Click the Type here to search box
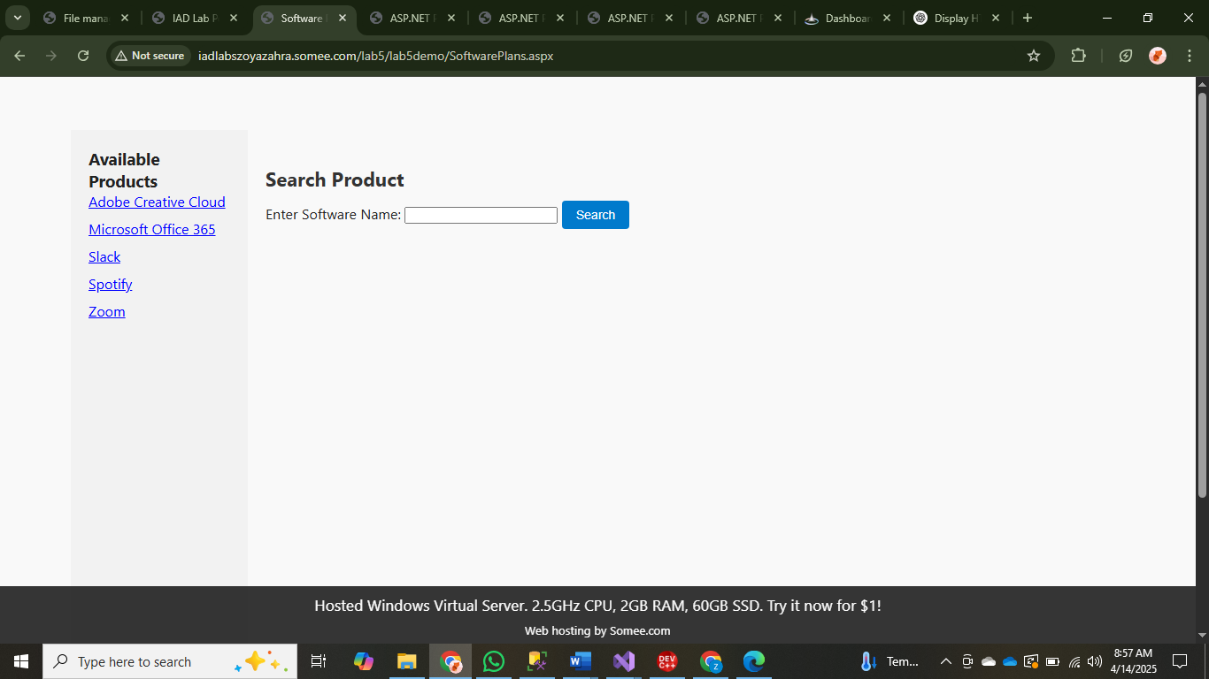This screenshot has height=679, width=1209. 170,661
